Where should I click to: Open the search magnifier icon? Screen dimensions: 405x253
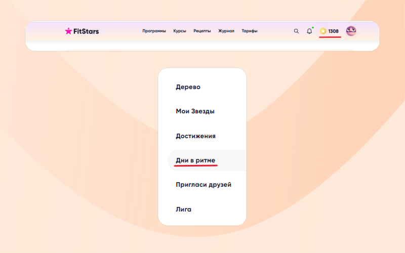[x=296, y=31]
